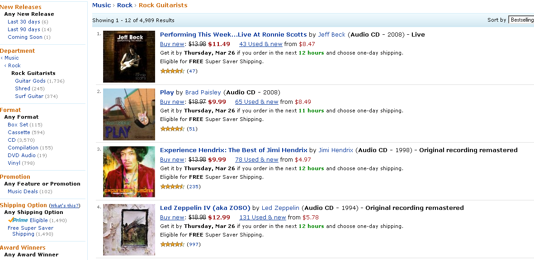Click Buy new for Led Zeppelin IV
Image resolution: width=534 pixels, height=260 pixels.
click(172, 217)
